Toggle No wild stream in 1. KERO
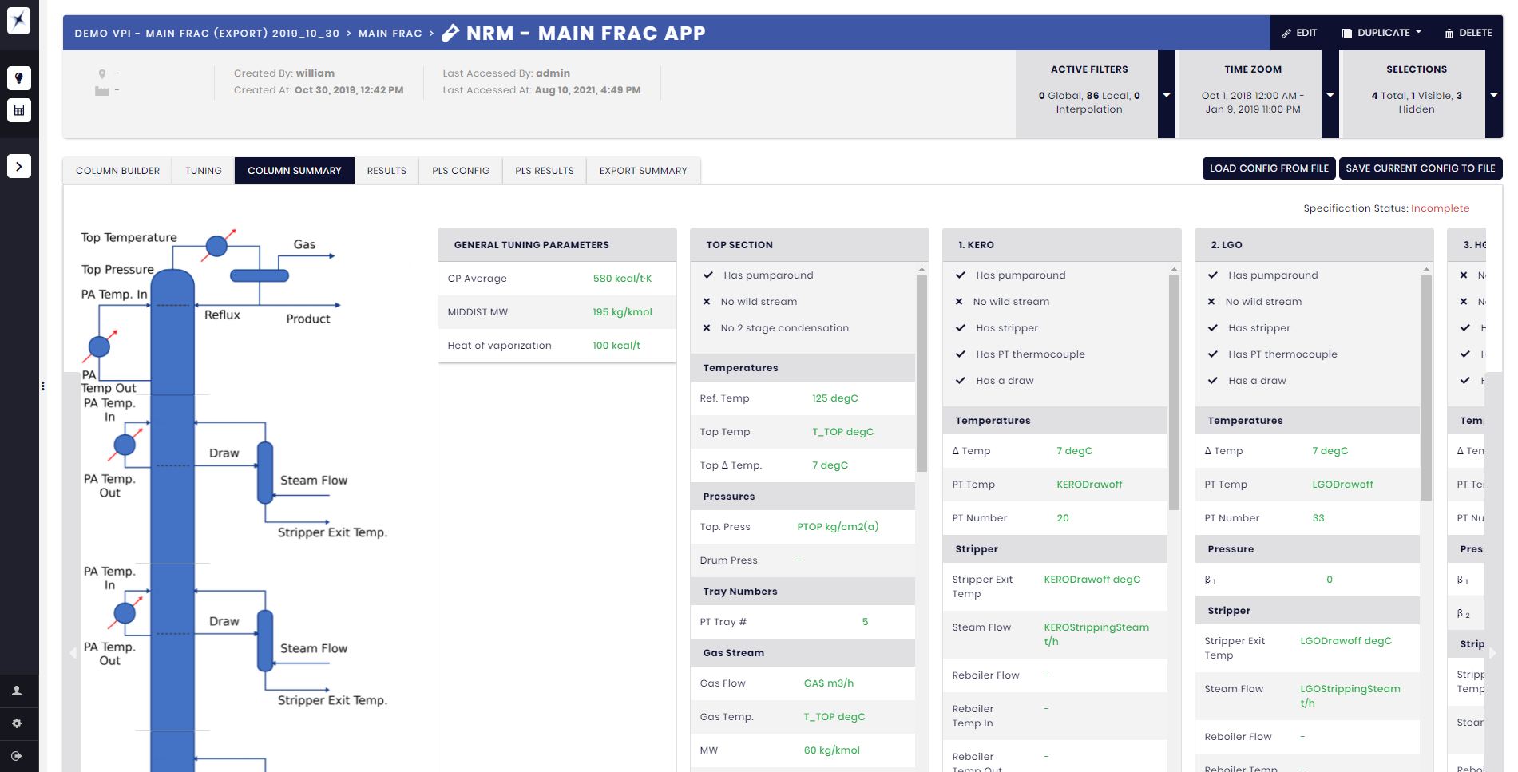 959,302
